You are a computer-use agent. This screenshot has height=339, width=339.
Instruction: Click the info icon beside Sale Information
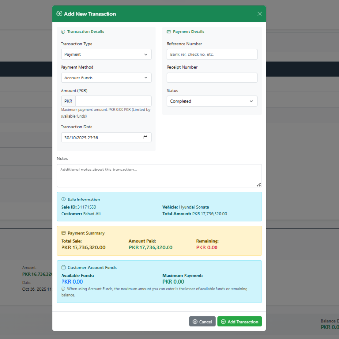[x=63, y=200]
